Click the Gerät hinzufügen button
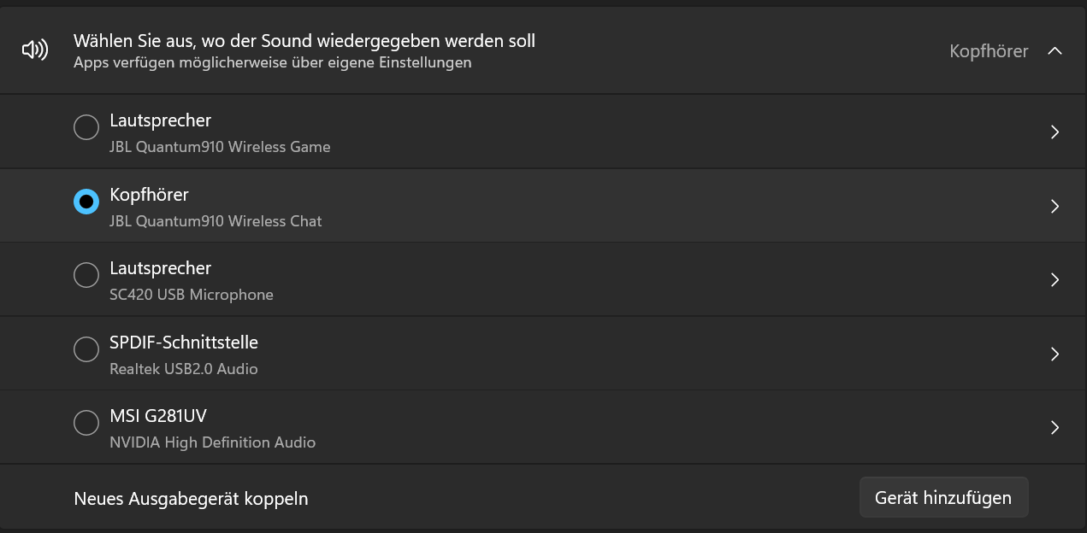Viewport: 1087px width, 533px height. pos(943,498)
